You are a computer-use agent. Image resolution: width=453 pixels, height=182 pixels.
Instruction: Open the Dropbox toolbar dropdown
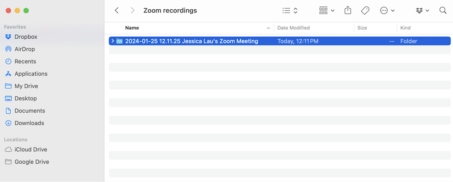coord(422,11)
